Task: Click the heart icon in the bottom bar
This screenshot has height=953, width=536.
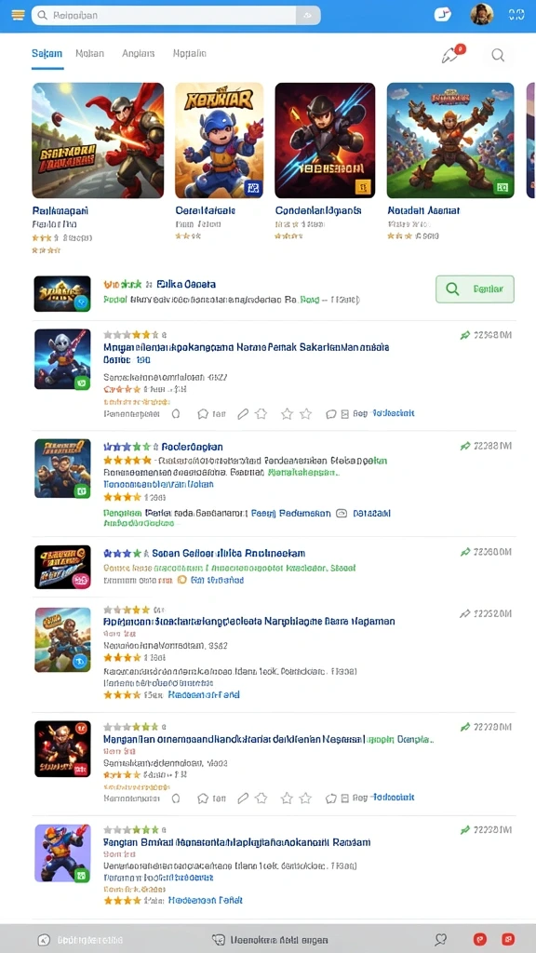Action: point(441,940)
